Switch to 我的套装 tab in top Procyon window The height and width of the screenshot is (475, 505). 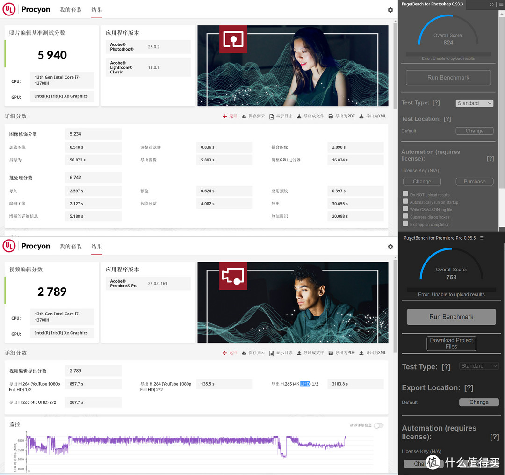(x=71, y=10)
